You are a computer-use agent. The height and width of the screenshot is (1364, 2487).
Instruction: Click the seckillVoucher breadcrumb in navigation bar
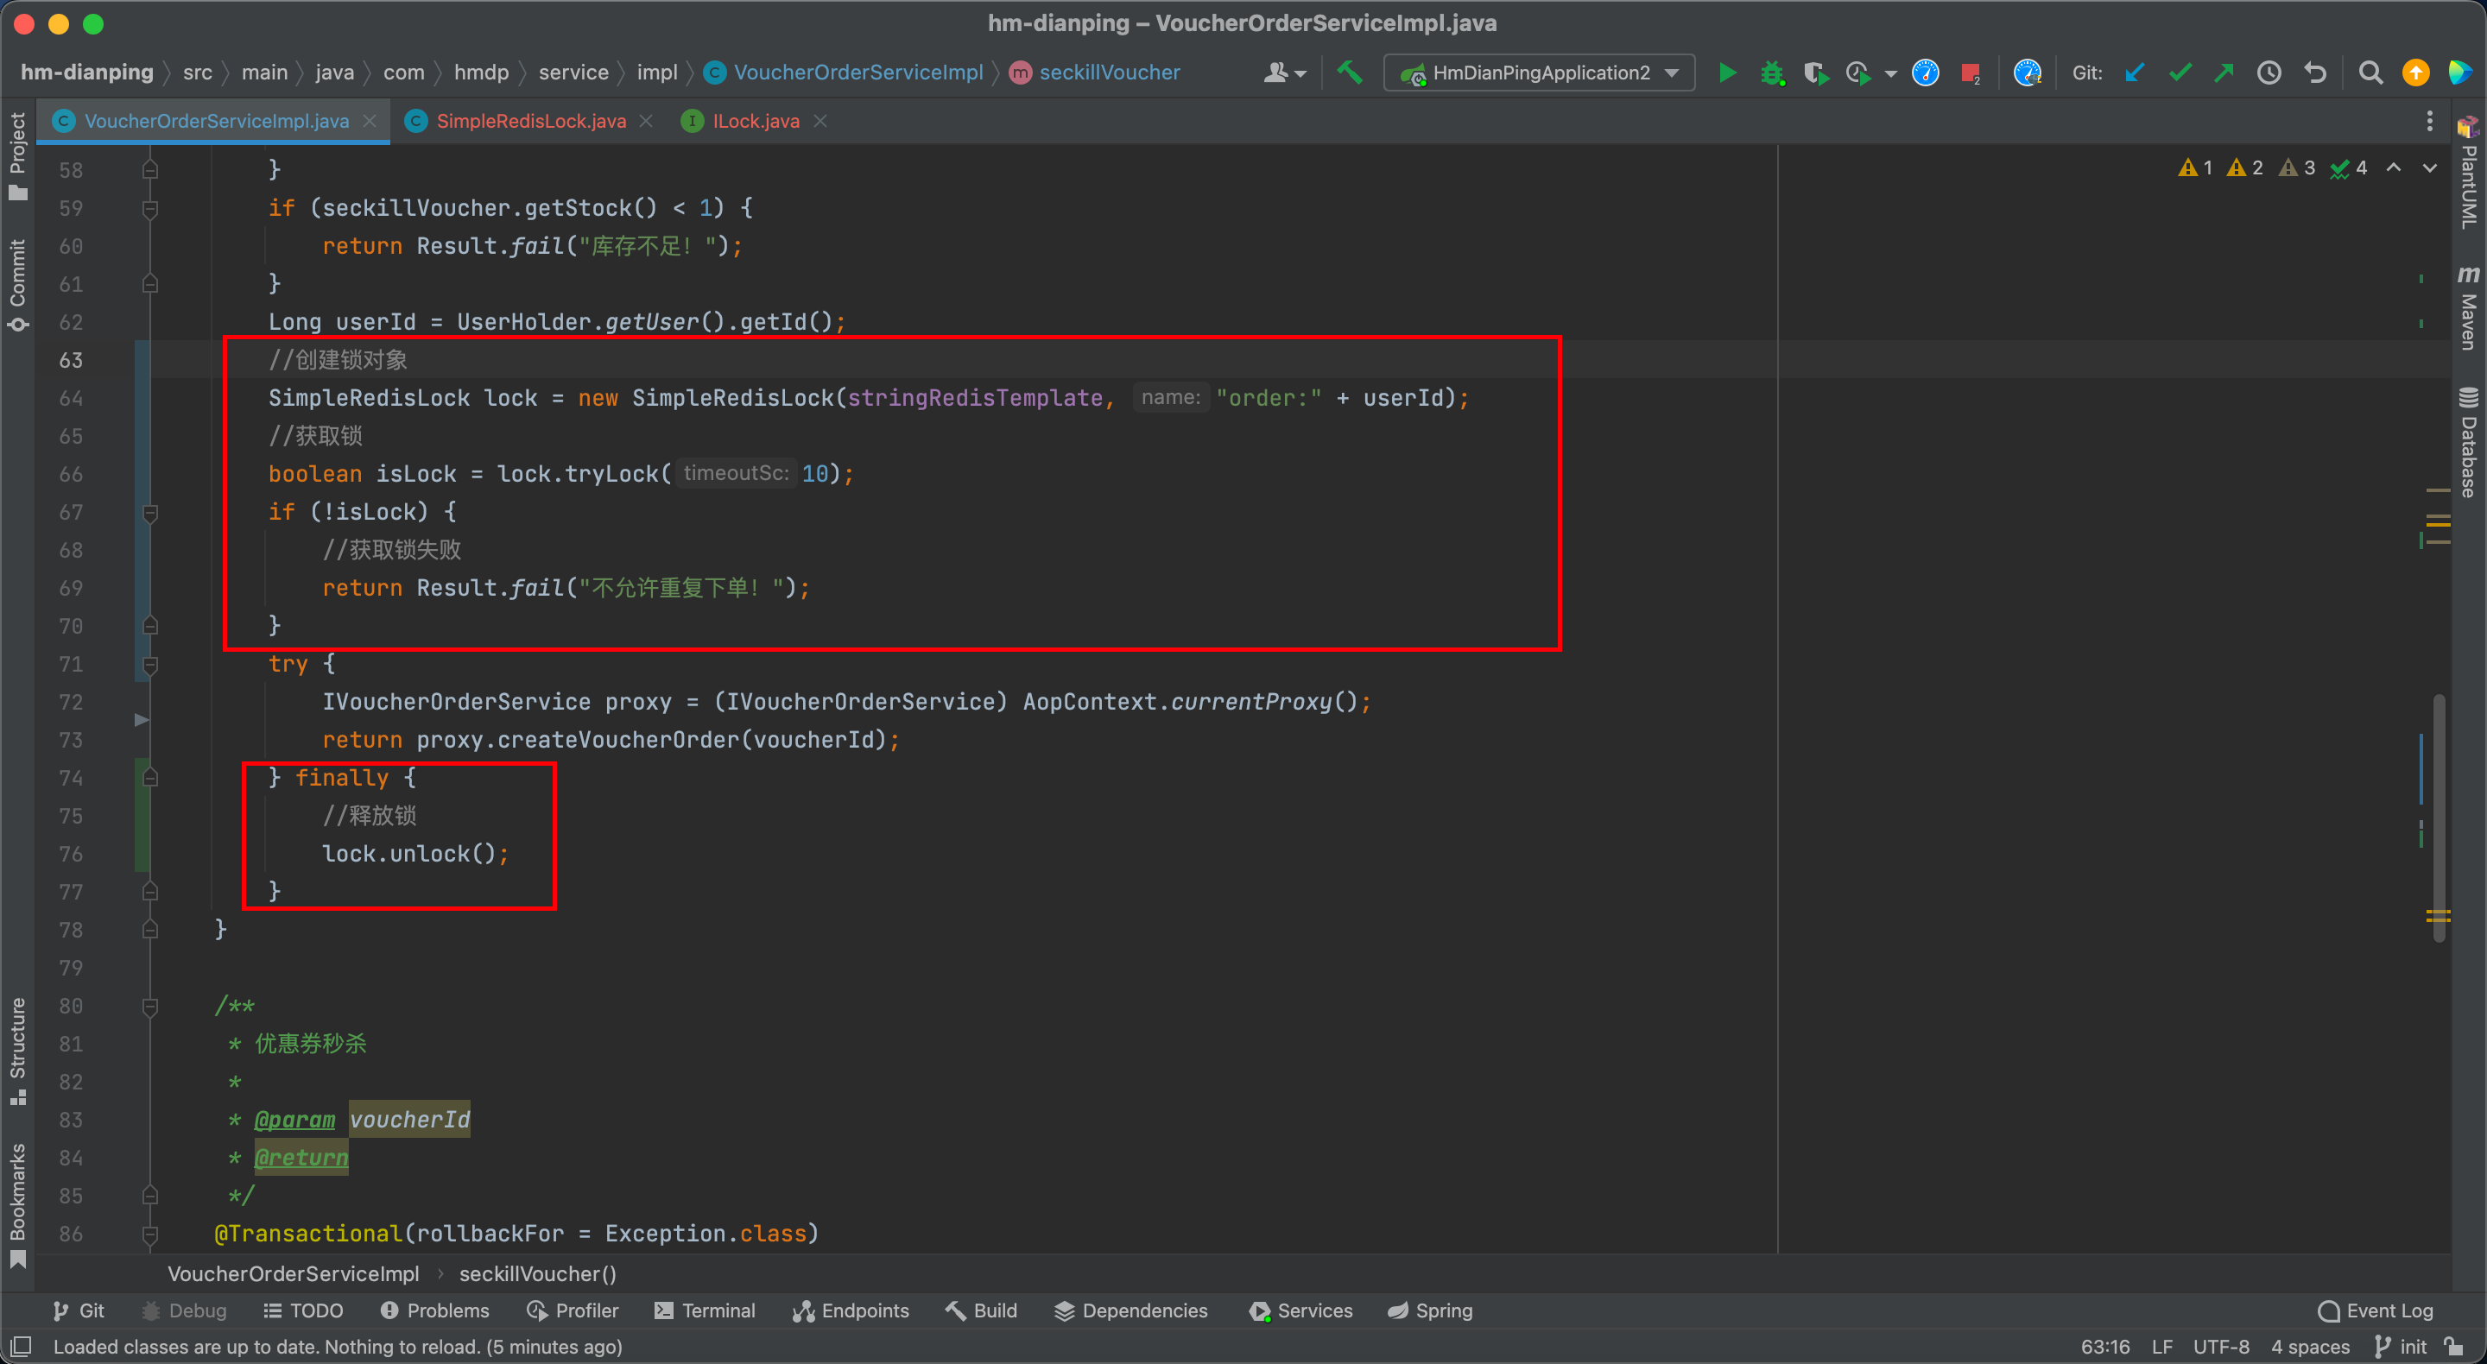[1095, 73]
